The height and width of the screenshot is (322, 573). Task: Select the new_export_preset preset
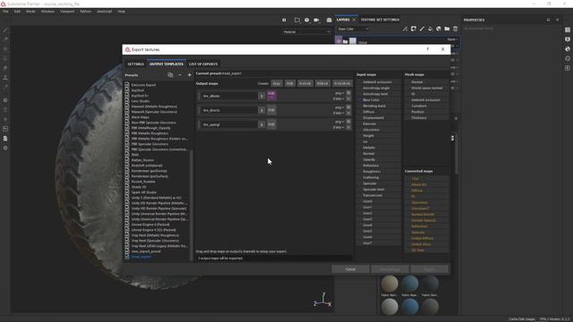[x=146, y=251]
